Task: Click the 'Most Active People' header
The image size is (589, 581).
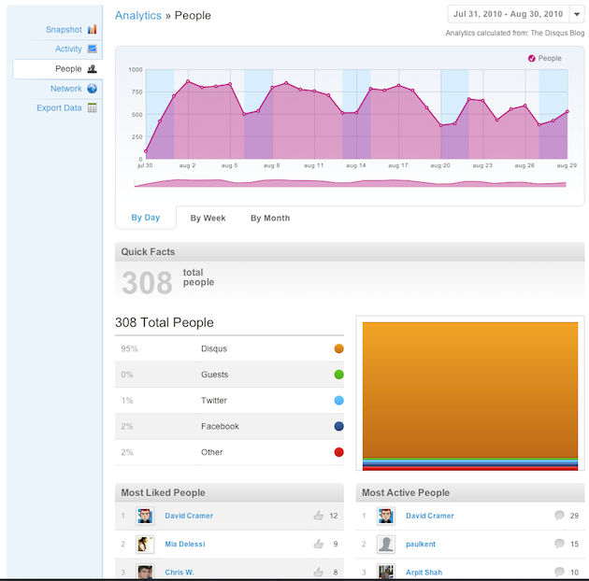Action: tap(406, 492)
